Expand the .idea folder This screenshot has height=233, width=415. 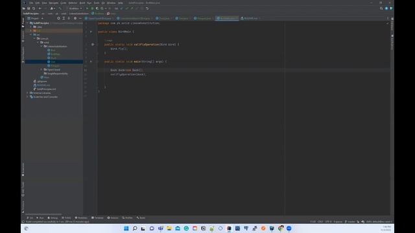(31, 27)
